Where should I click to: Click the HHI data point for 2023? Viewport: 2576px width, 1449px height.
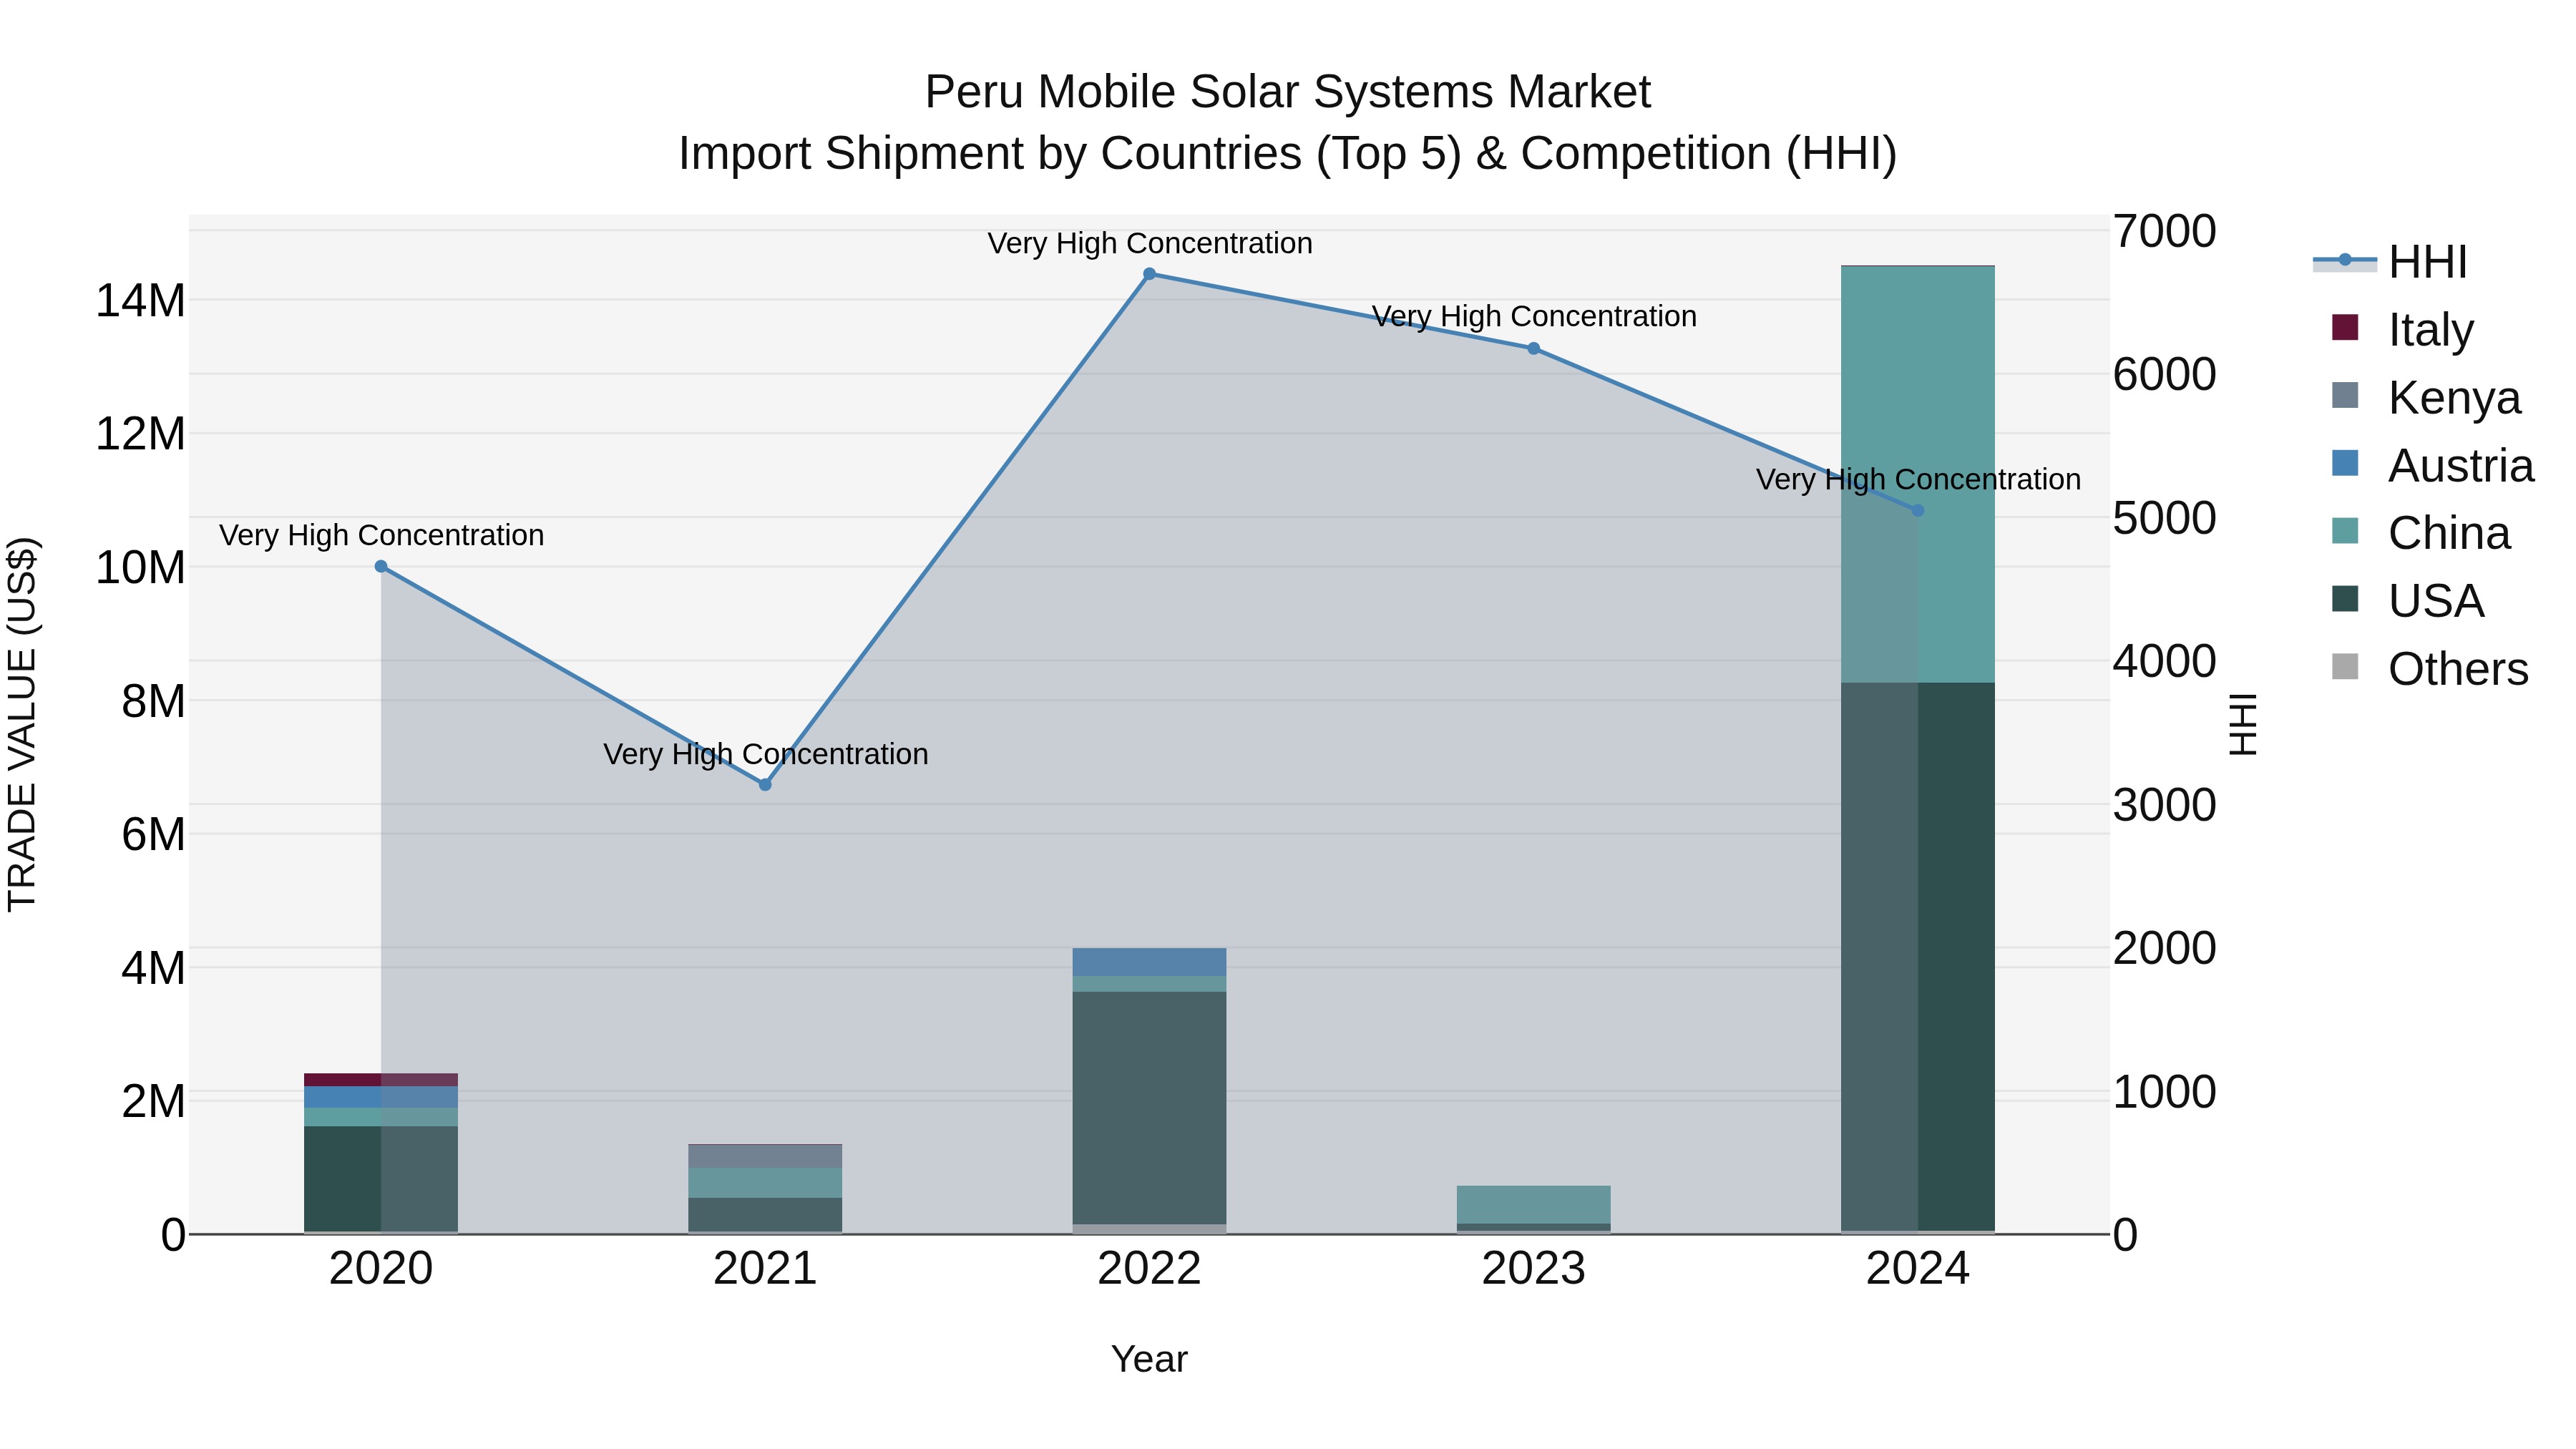tap(1533, 349)
